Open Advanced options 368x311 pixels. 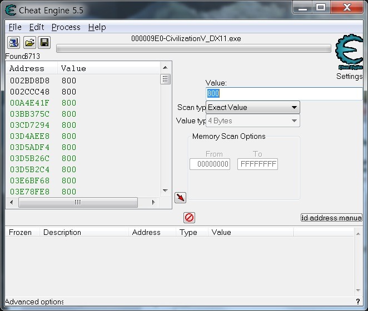[x=34, y=302]
